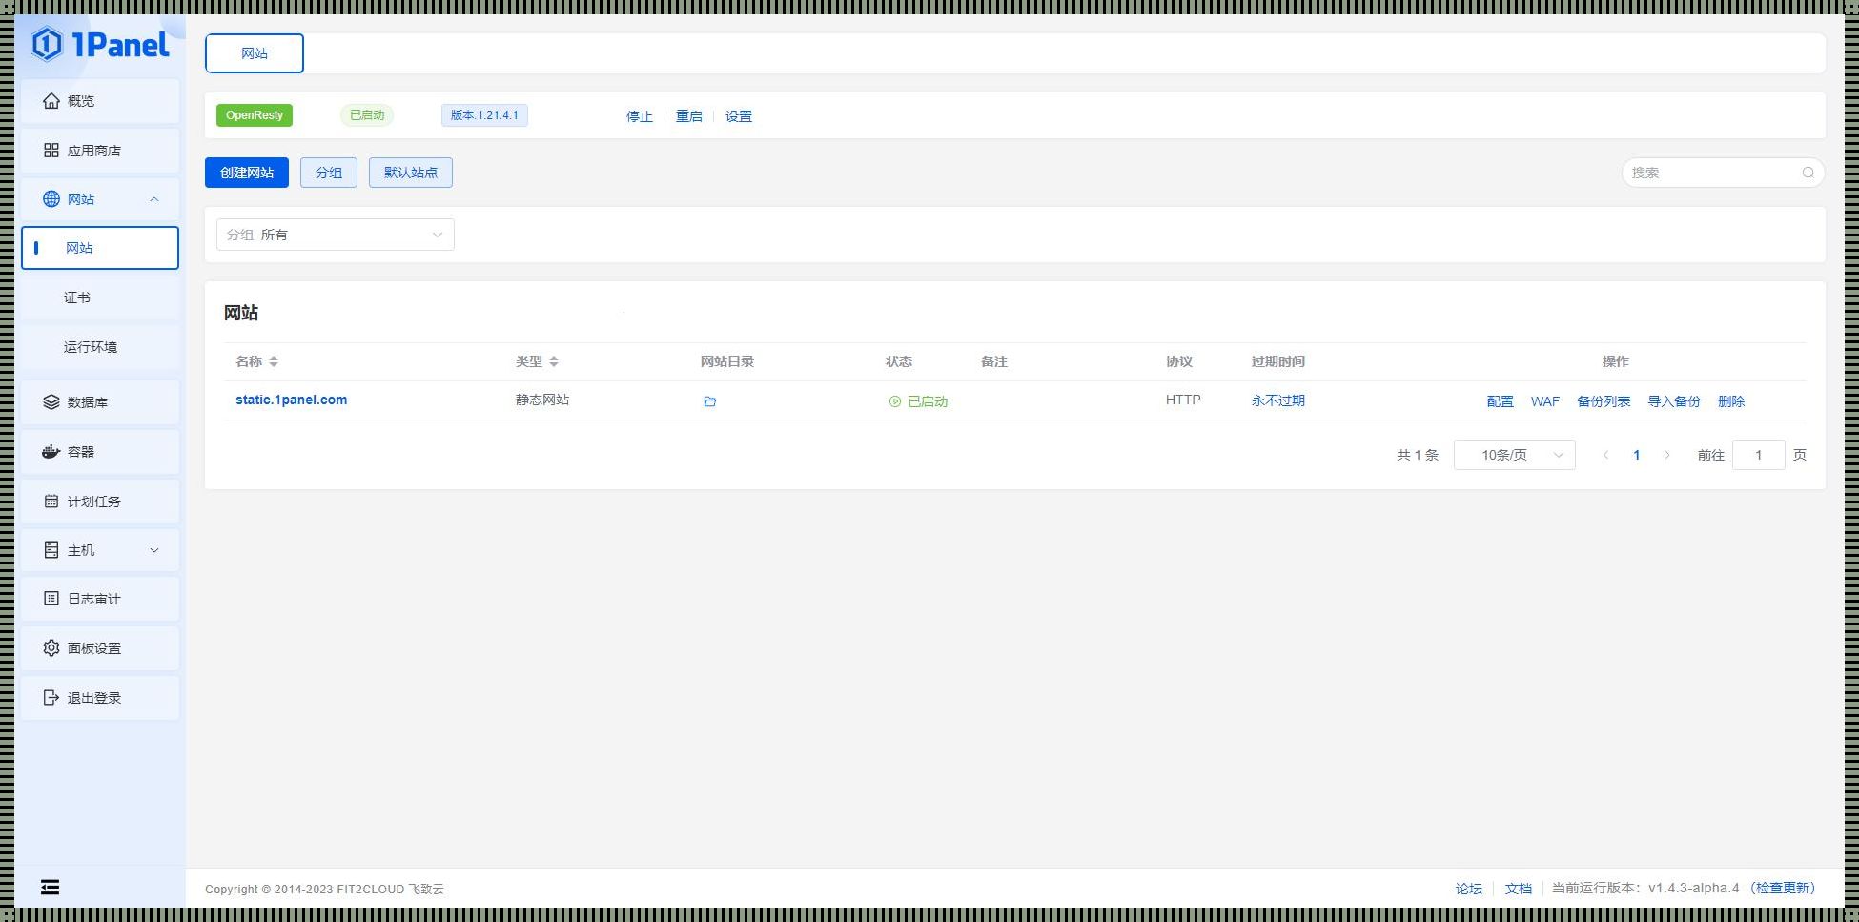Select the 网站 tab at top
Image resolution: width=1859 pixels, height=922 pixels.
click(x=255, y=53)
